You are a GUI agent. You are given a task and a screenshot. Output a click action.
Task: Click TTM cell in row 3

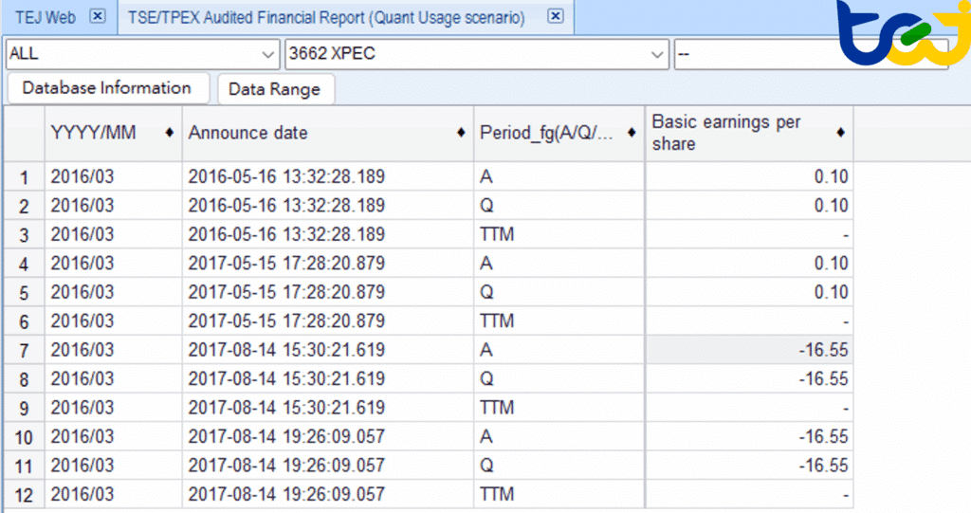pos(559,234)
